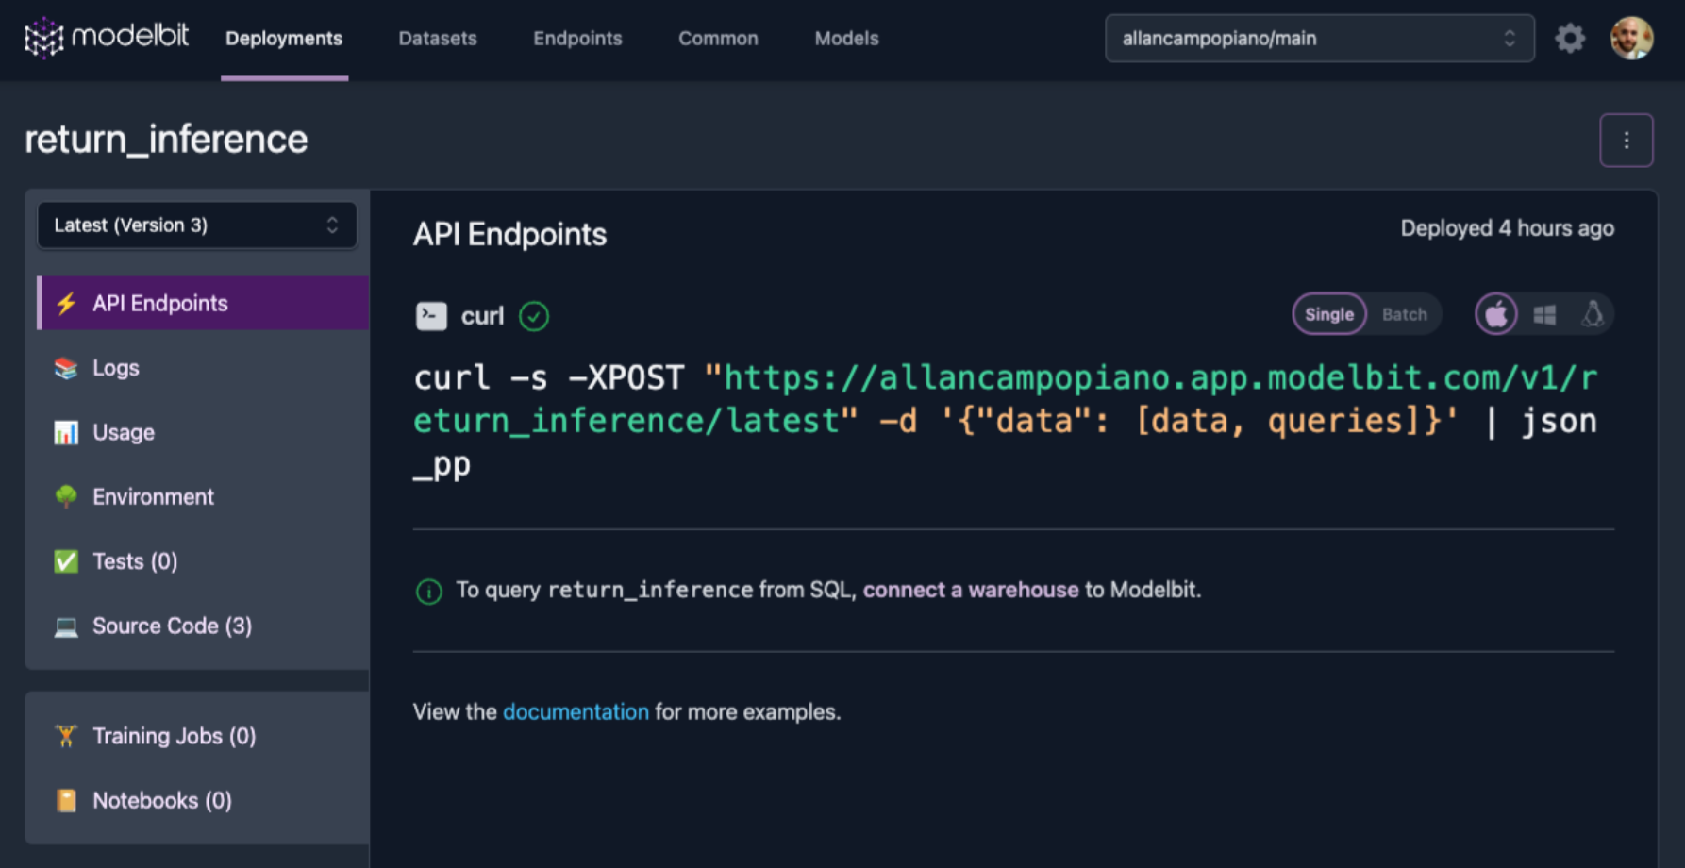Select the Windows platform icon
This screenshot has height=868, width=1685.
pos(1544,314)
